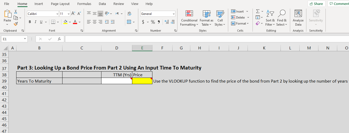Click Wrap Text icon
This screenshot has height=133, width=349.
click(x=129, y=14)
